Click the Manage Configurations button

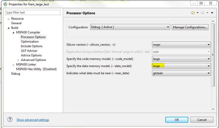tap(190, 27)
